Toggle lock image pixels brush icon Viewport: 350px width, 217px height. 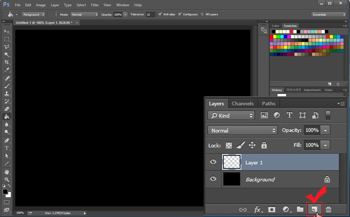coord(241,145)
